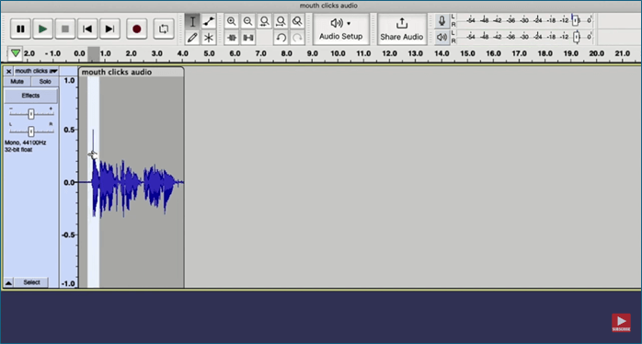Click the Zoom In magnifier
642x344 pixels.
(x=232, y=21)
